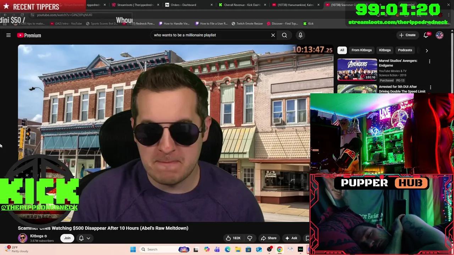Open more options for Avengers: Endgame

(x=430, y=62)
